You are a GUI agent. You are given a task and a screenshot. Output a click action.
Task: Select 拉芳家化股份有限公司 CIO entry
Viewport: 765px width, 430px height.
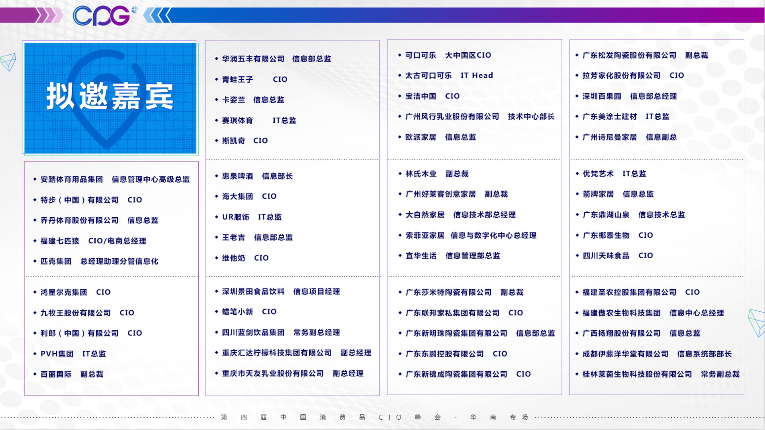(x=633, y=75)
